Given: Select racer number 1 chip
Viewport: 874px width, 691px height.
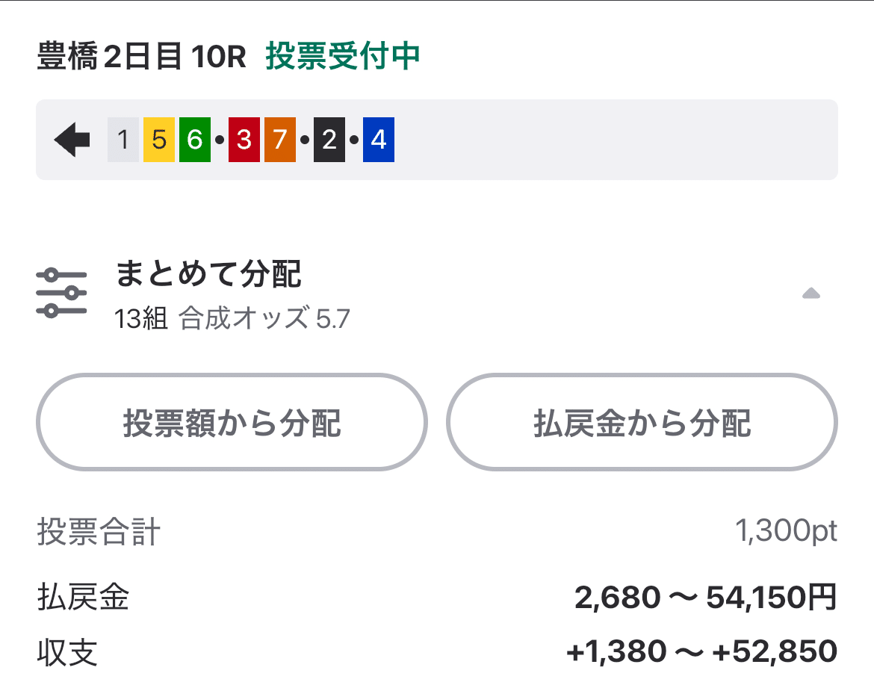Looking at the screenshot, I should point(123,139).
